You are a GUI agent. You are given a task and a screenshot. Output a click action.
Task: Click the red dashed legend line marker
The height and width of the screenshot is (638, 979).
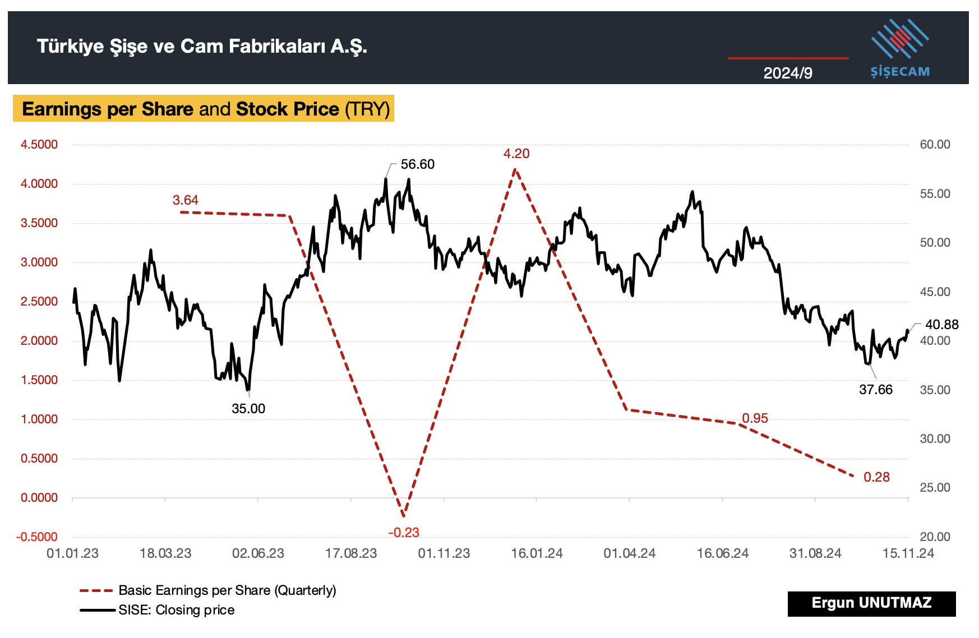98,590
